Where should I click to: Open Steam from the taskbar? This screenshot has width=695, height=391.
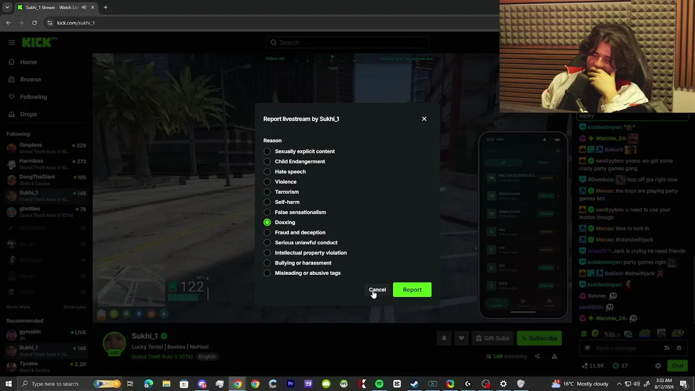(414, 384)
